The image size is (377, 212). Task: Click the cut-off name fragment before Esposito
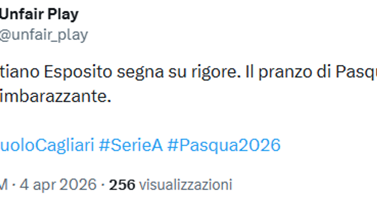click(x=19, y=73)
